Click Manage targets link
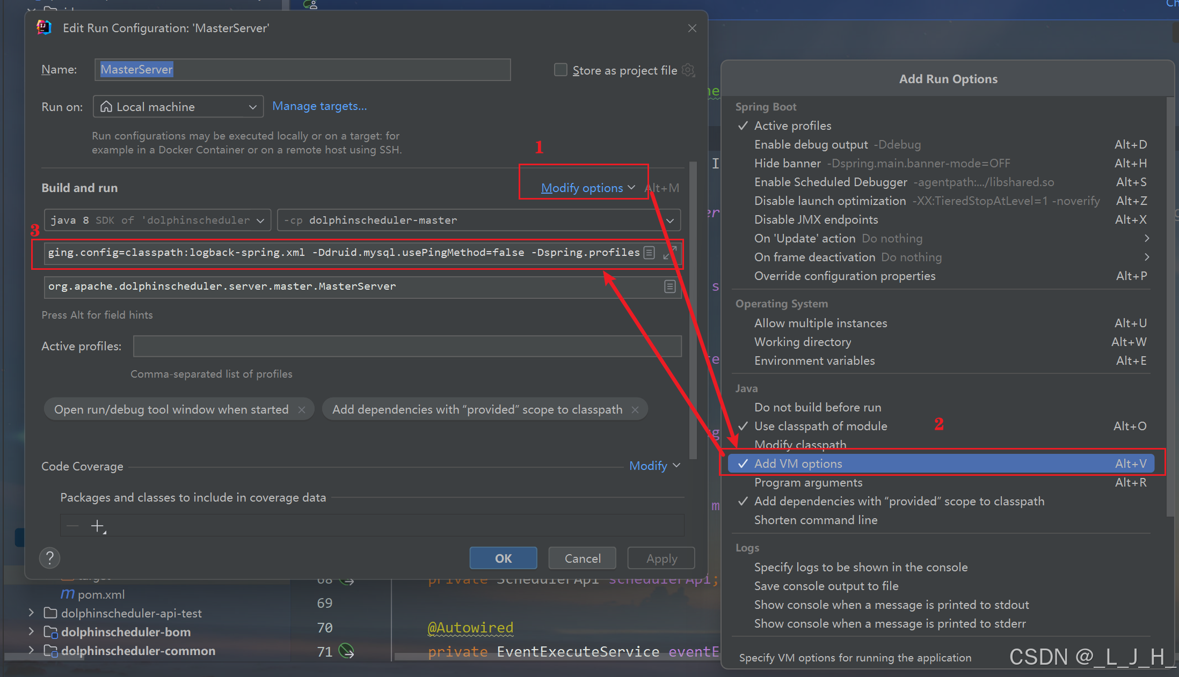The height and width of the screenshot is (677, 1179). pyautogui.click(x=319, y=106)
